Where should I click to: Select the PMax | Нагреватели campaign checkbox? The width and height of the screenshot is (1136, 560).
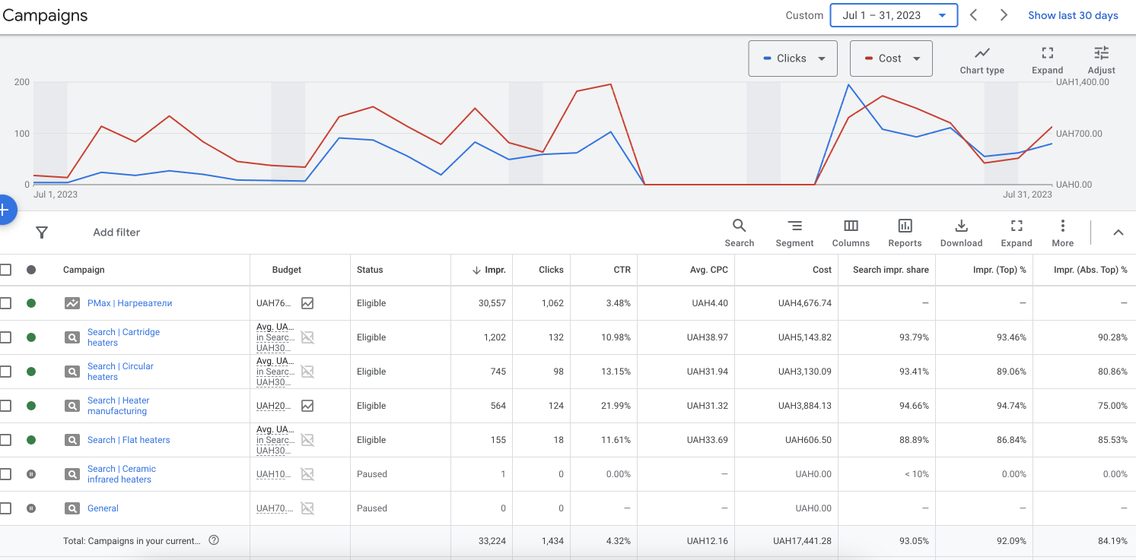(6, 303)
